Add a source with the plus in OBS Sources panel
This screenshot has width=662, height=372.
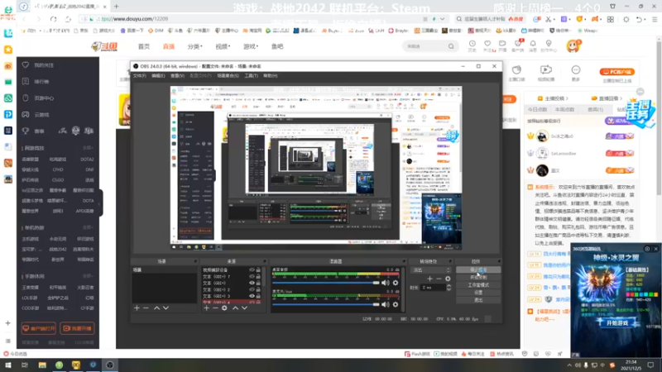pyautogui.click(x=206, y=308)
